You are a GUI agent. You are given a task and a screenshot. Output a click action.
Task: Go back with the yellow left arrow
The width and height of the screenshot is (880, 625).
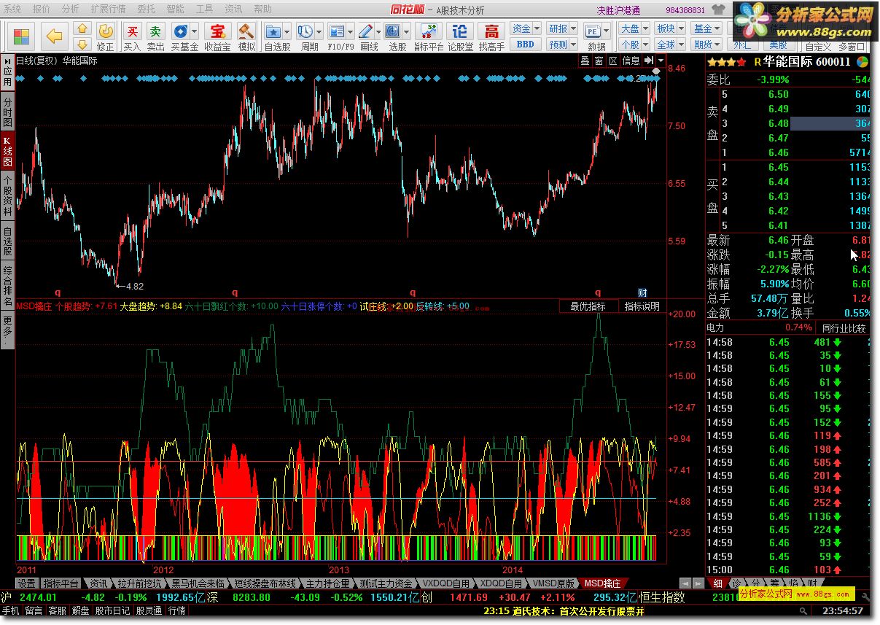click(x=54, y=36)
